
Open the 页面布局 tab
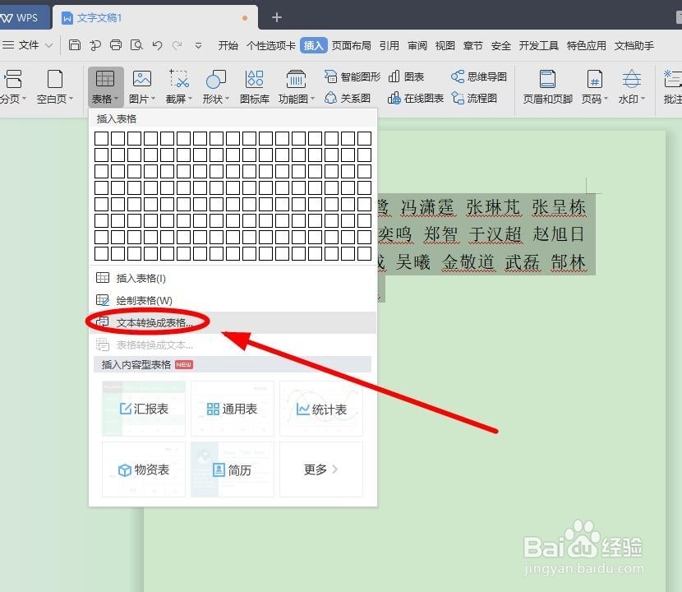[351, 45]
